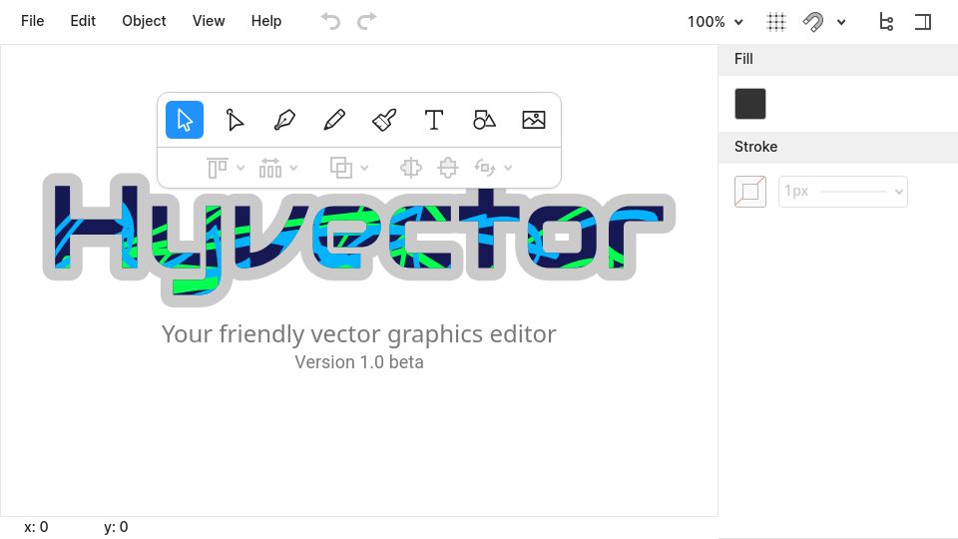Viewport: 958px width, 539px height.
Task: Select the Selection arrow tool
Action: 185,120
